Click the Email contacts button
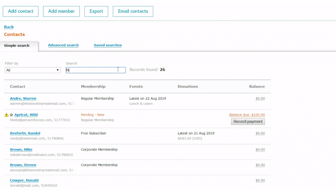 133,11
